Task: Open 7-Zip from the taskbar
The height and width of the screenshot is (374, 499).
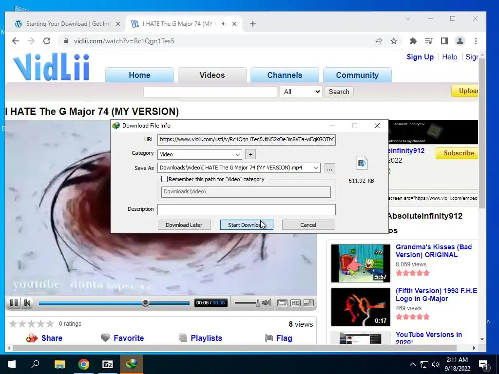Action: pyautogui.click(x=108, y=364)
